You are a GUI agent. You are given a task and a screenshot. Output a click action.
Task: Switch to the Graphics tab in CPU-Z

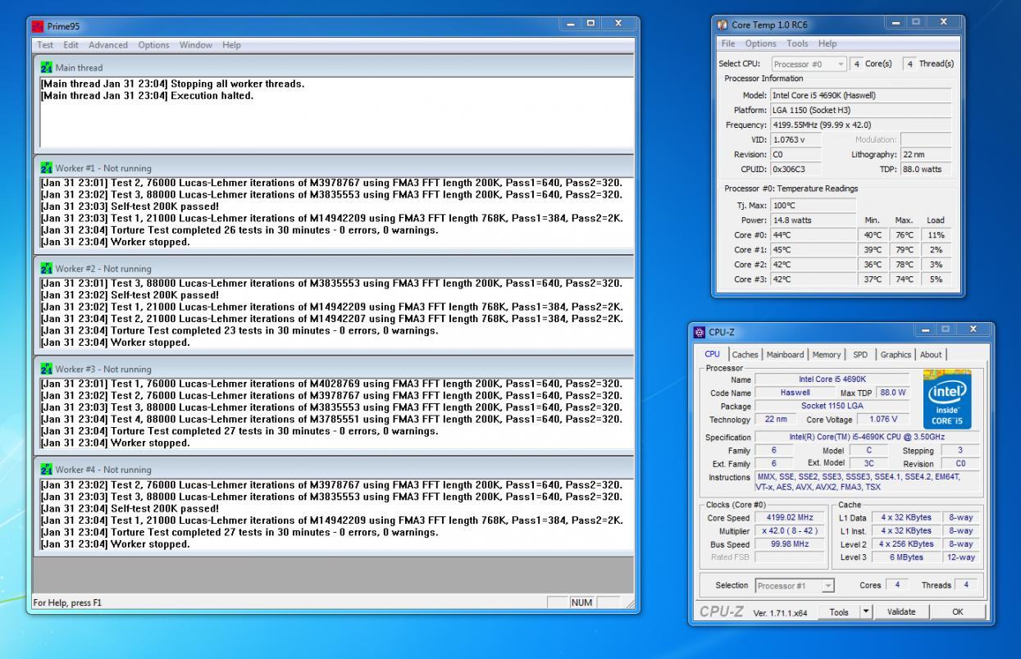[896, 354]
